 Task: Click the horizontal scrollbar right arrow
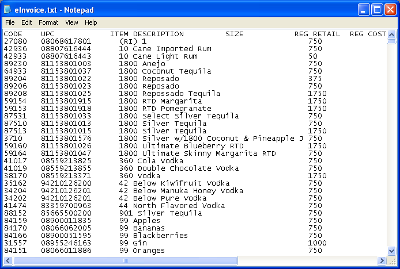pos(382,260)
